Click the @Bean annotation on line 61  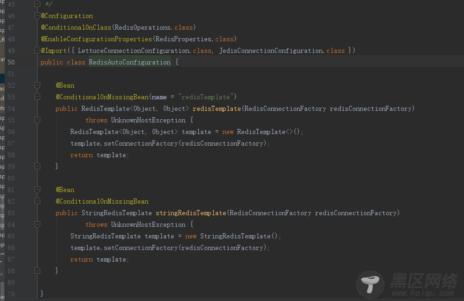tap(65, 190)
